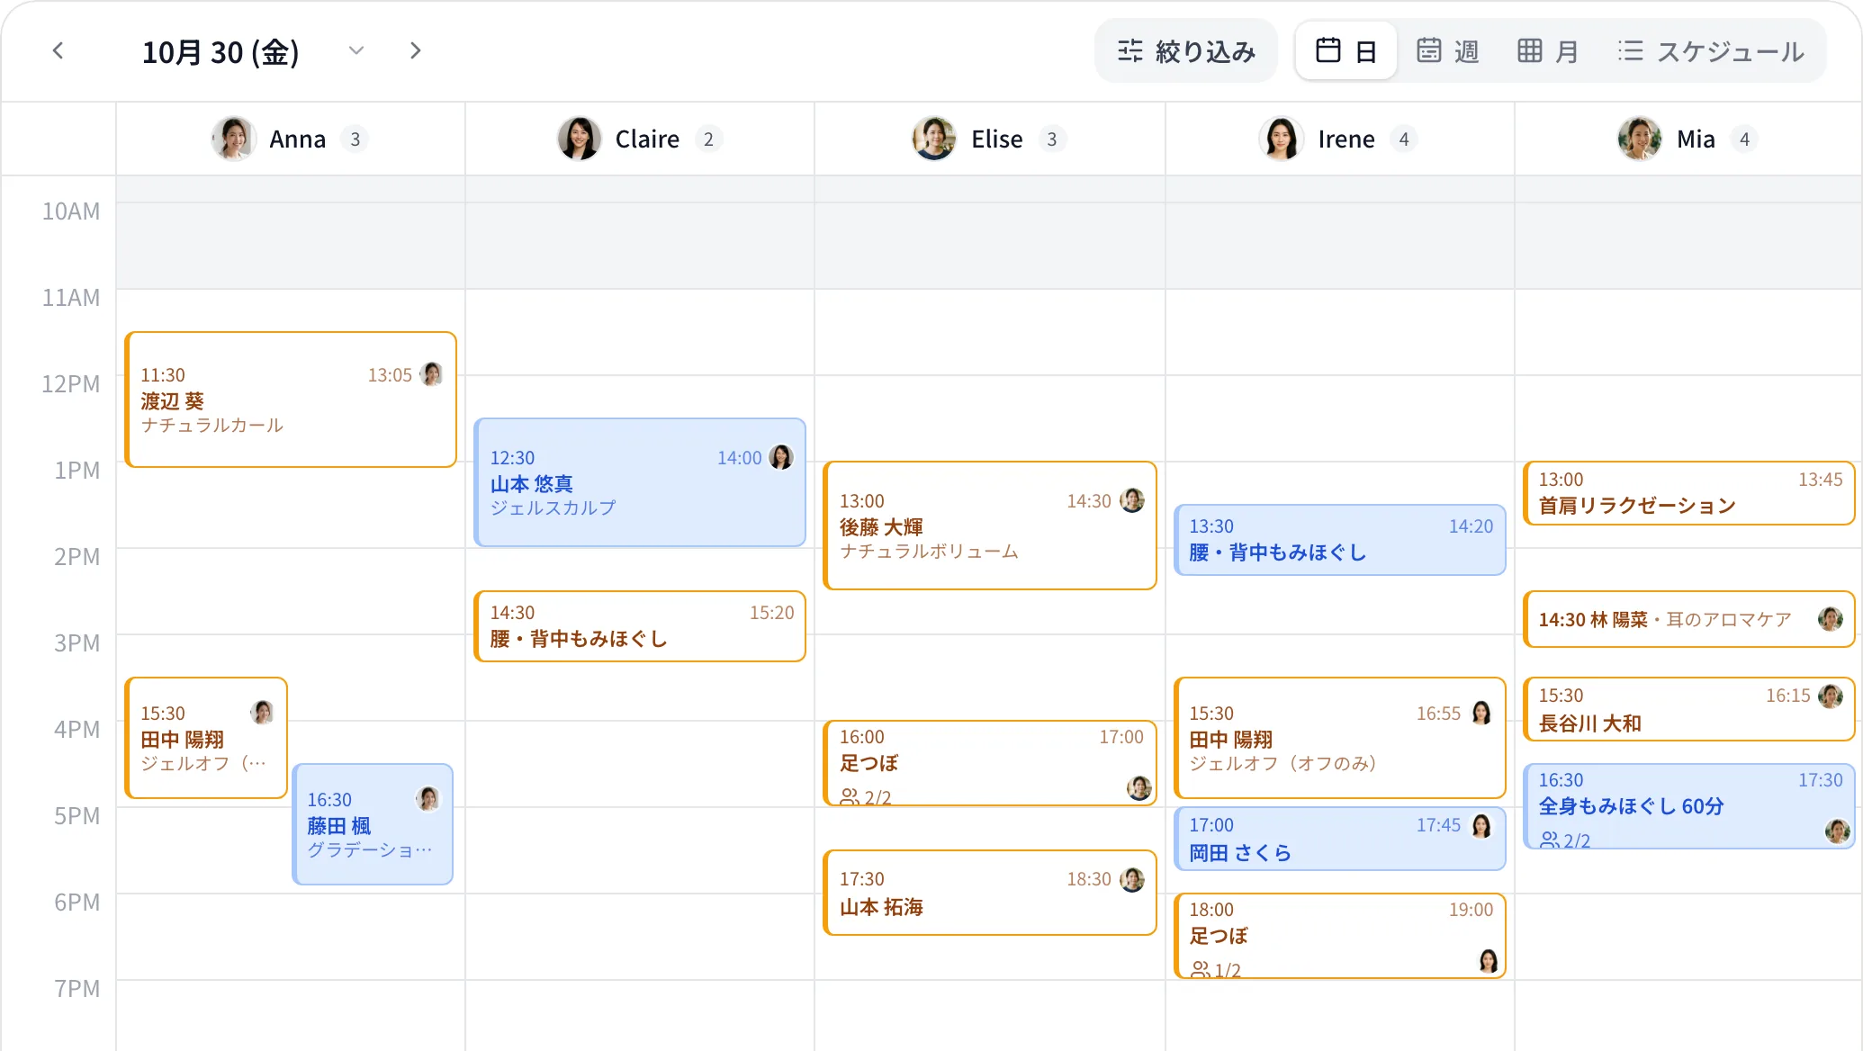Open the 13:00 首肩リラクゼーション appointment
Screen dimensions: 1863x1051
[x=1689, y=493]
